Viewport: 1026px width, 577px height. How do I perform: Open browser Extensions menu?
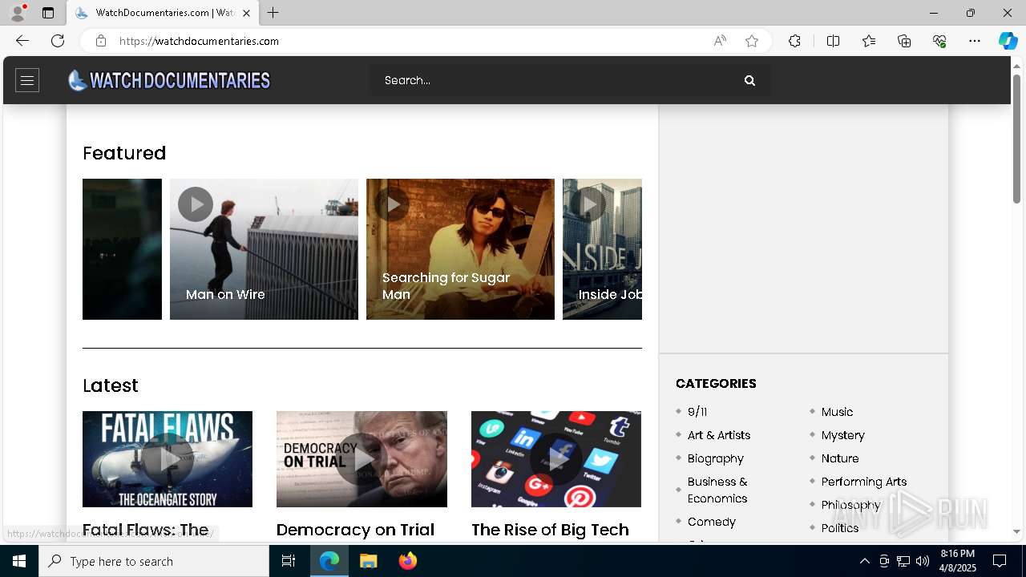pos(794,41)
